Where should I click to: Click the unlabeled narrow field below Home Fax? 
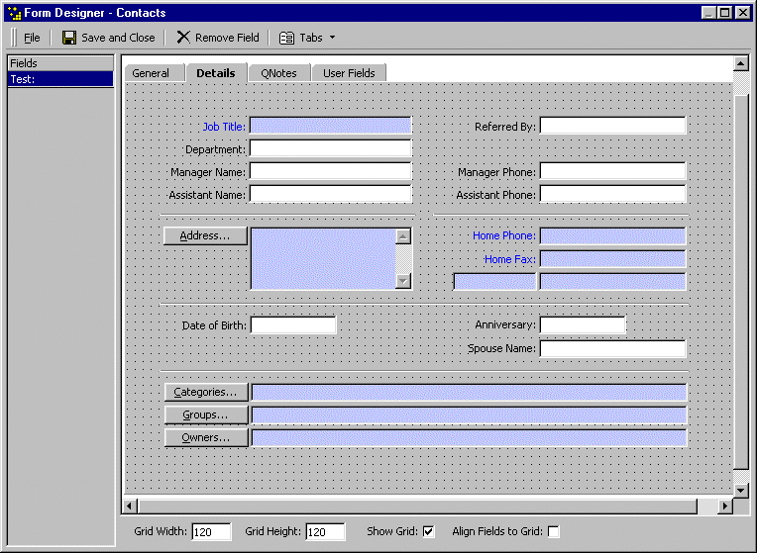coord(494,282)
